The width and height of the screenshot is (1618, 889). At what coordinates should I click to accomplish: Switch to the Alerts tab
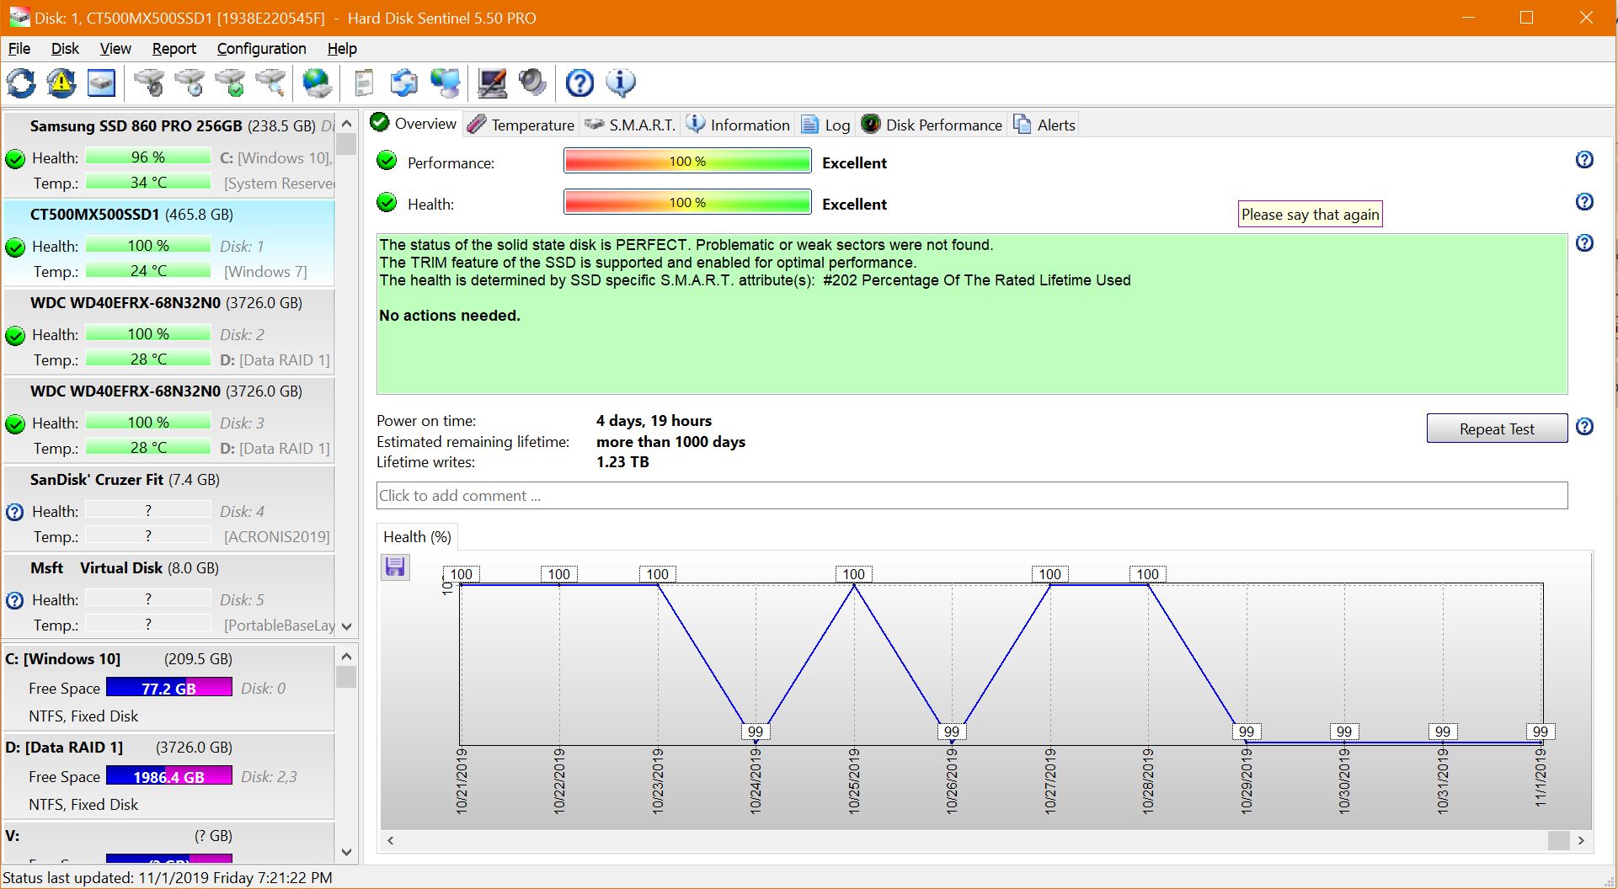click(1044, 125)
